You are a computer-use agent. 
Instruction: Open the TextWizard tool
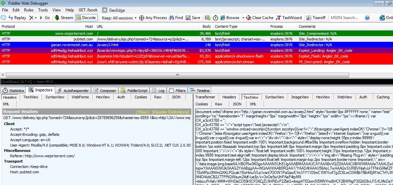coord(289,18)
